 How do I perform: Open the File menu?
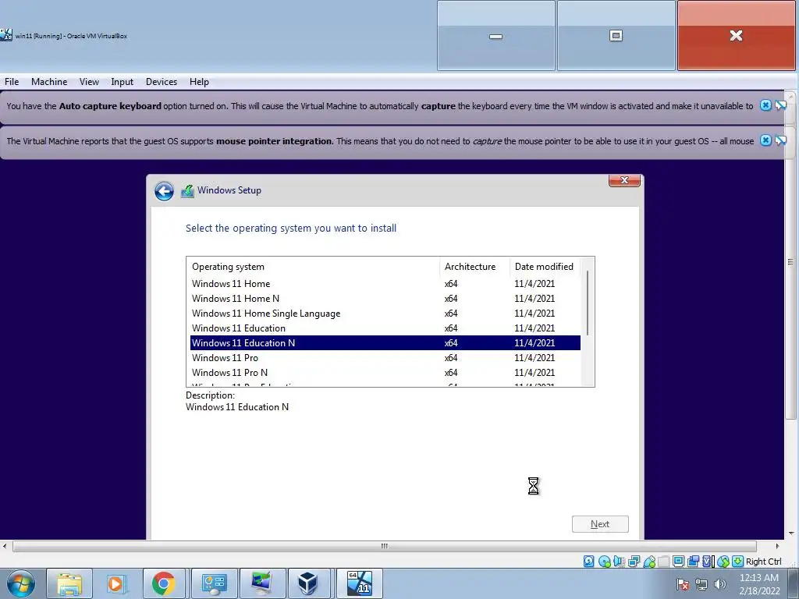[x=12, y=81]
